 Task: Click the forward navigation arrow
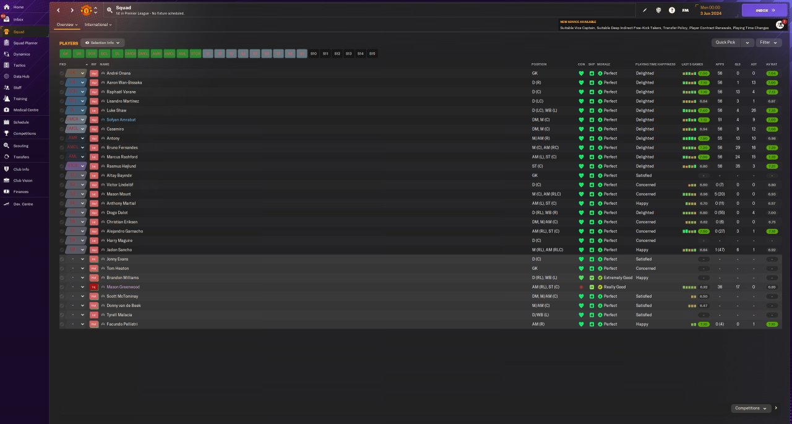pos(72,11)
